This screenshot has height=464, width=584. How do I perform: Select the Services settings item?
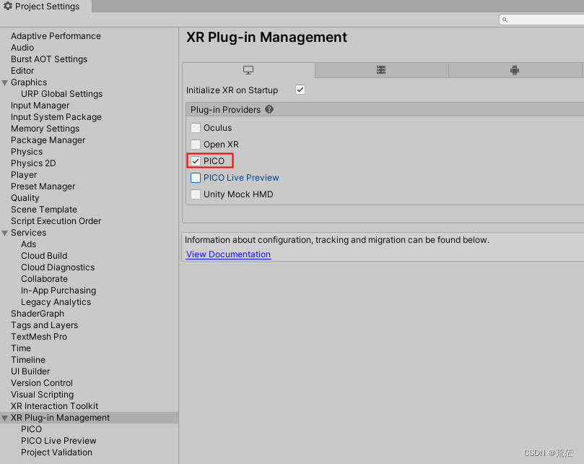(29, 233)
